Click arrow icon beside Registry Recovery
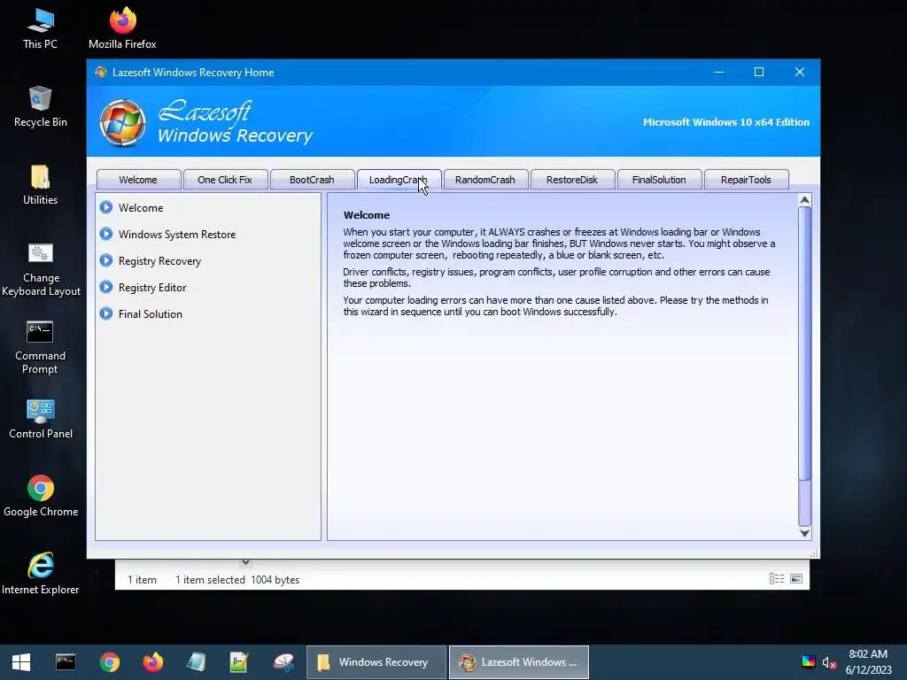907x680 pixels. click(x=106, y=260)
